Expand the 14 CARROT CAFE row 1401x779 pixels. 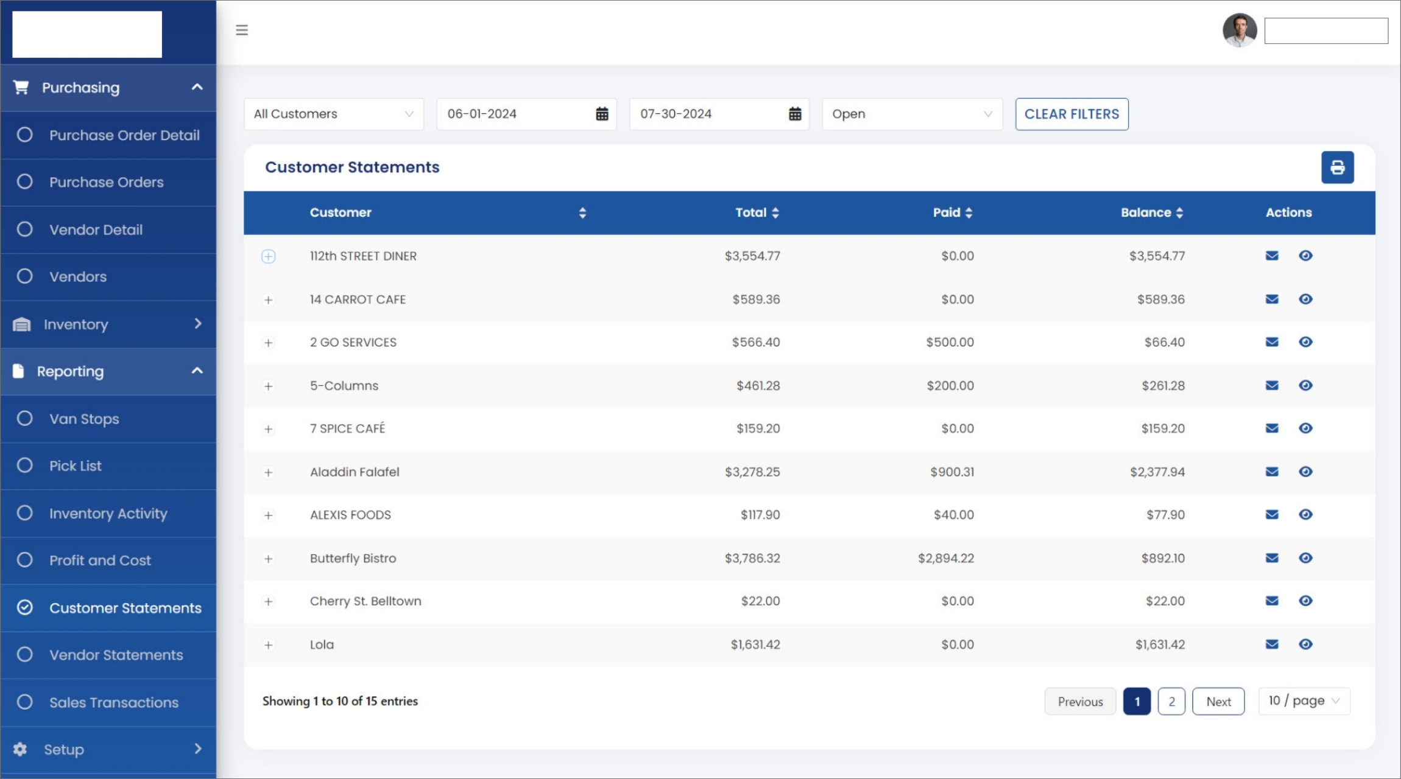click(x=268, y=300)
